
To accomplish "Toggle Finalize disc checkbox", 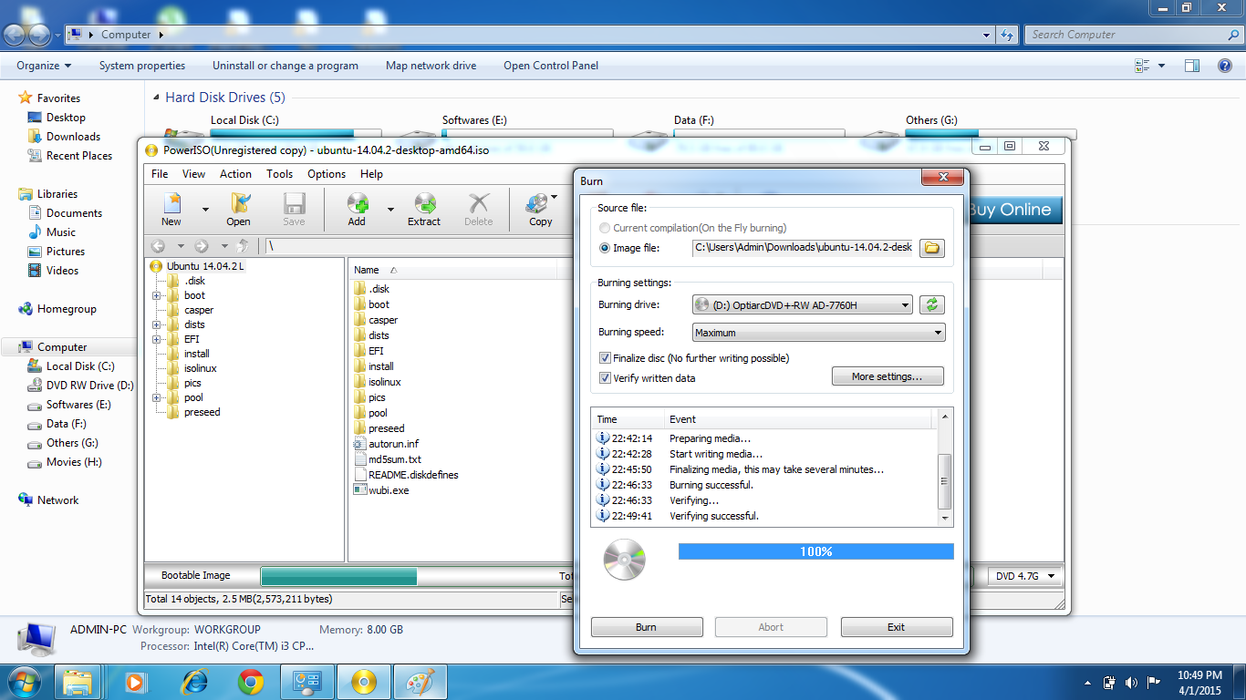I will [x=605, y=358].
